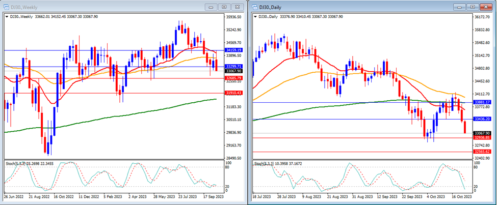Click OHLC header values in Weekly chart
Image resolution: width=497 pixels, height=205 pixels.
pos(66,16)
